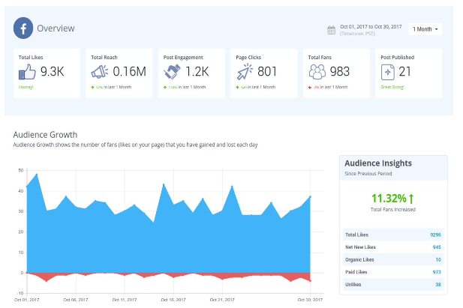This screenshot has width=463, height=308.
Task: Click the Unlikes 38 row
Action: 392,285
